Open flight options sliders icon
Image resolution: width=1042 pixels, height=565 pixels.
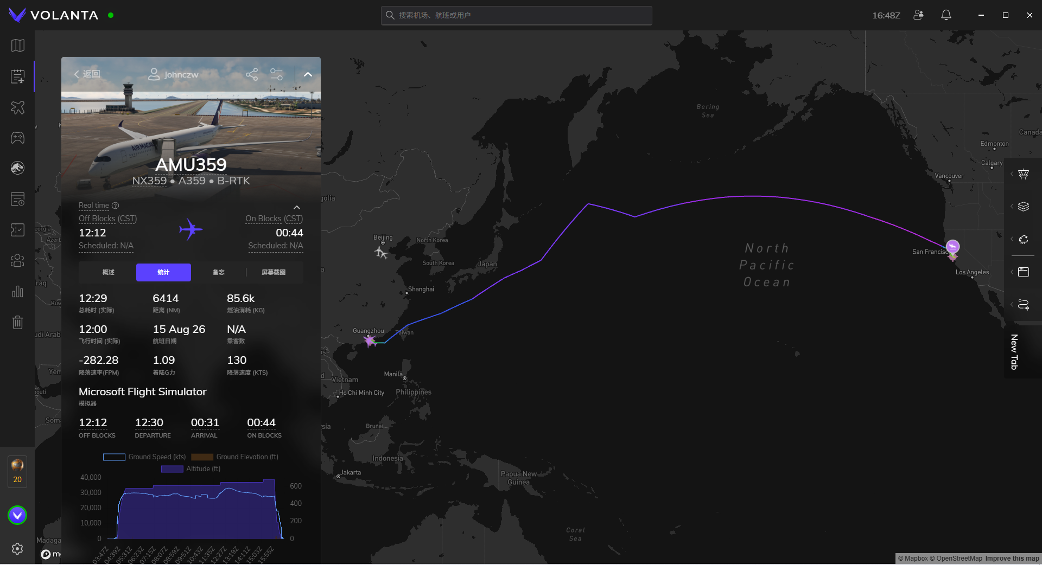pos(276,74)
